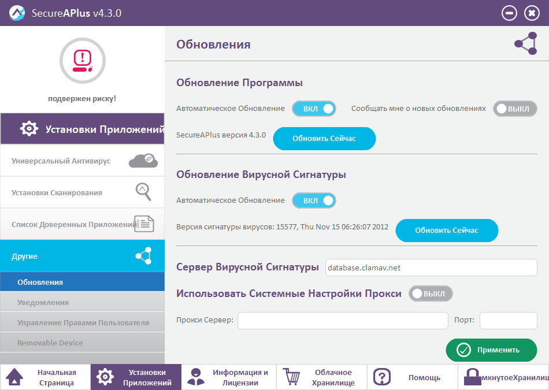Close the SecureAPlus window
Viewport: 549px width, 390px height.
click(x=532, y=13)
